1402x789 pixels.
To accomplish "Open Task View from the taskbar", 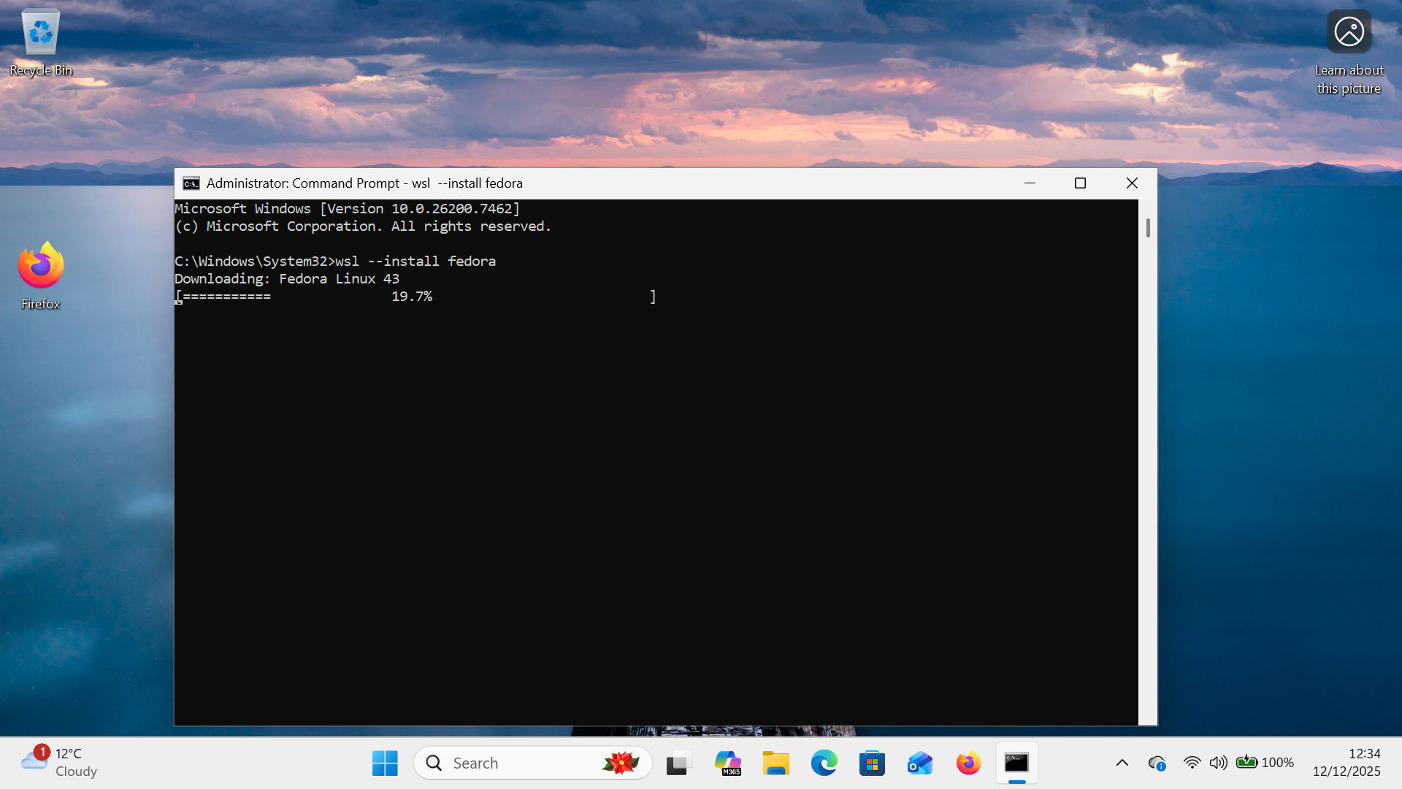I will point(679,763).
